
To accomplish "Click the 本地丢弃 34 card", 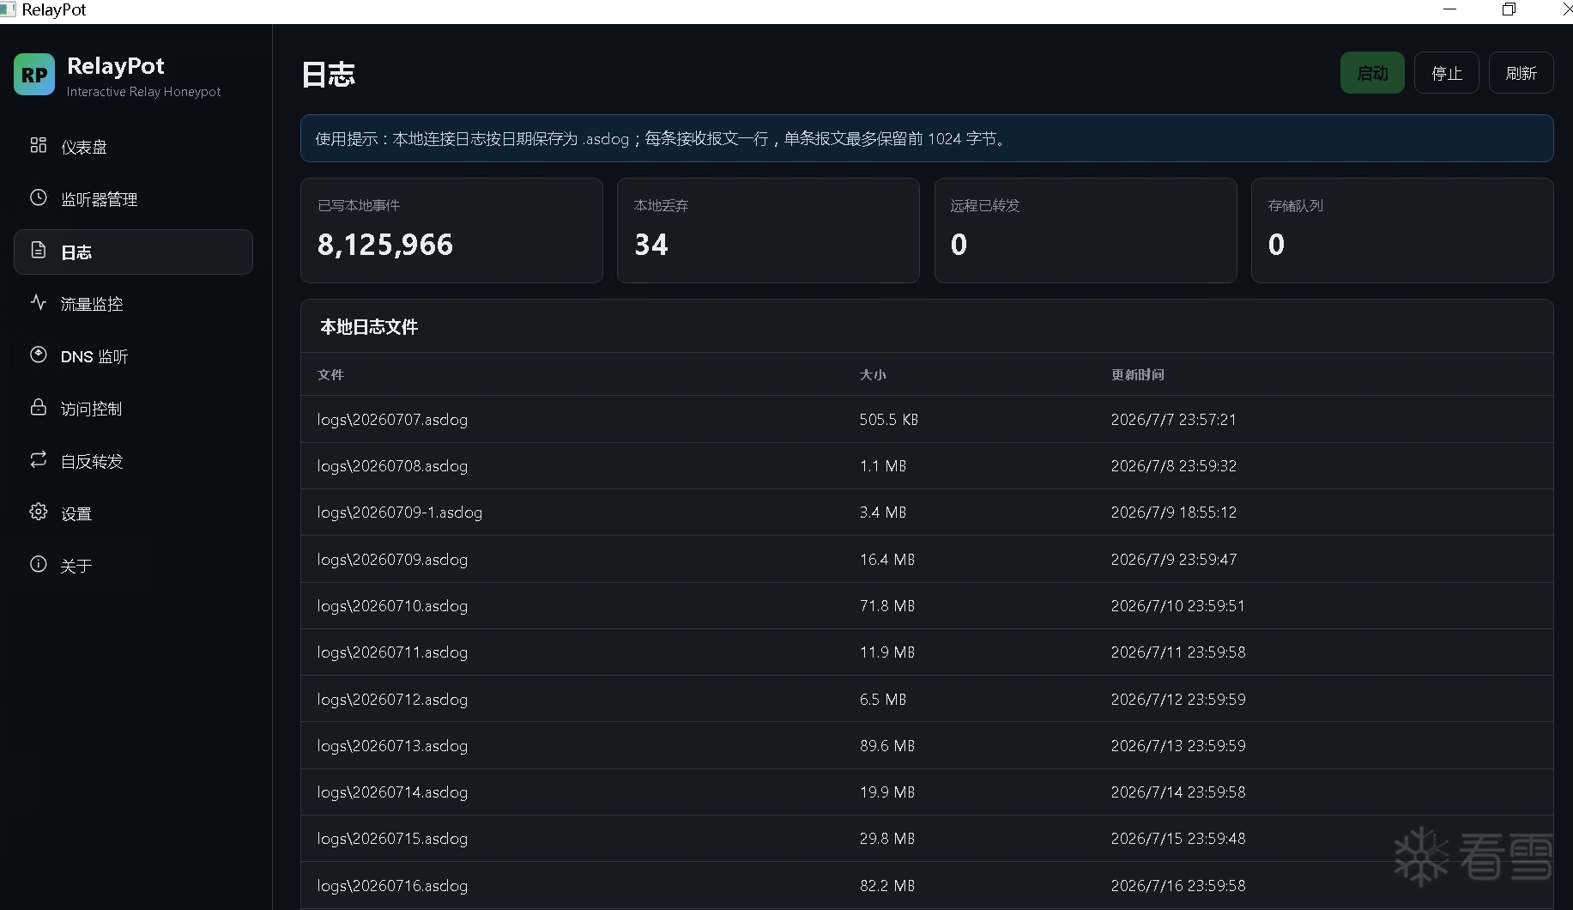I will pos(768,230).
